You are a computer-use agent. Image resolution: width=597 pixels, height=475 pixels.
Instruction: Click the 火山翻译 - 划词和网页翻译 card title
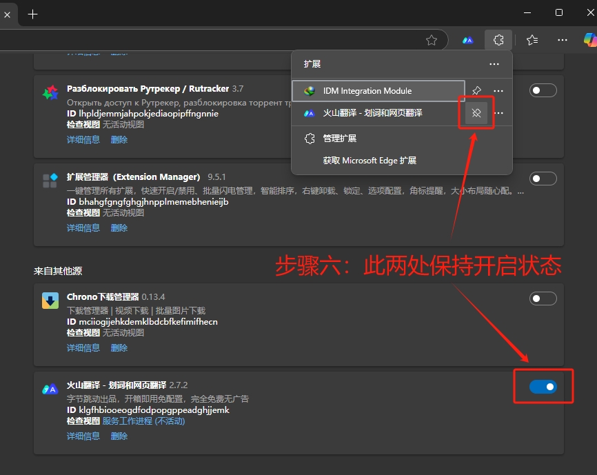[117, 385]
